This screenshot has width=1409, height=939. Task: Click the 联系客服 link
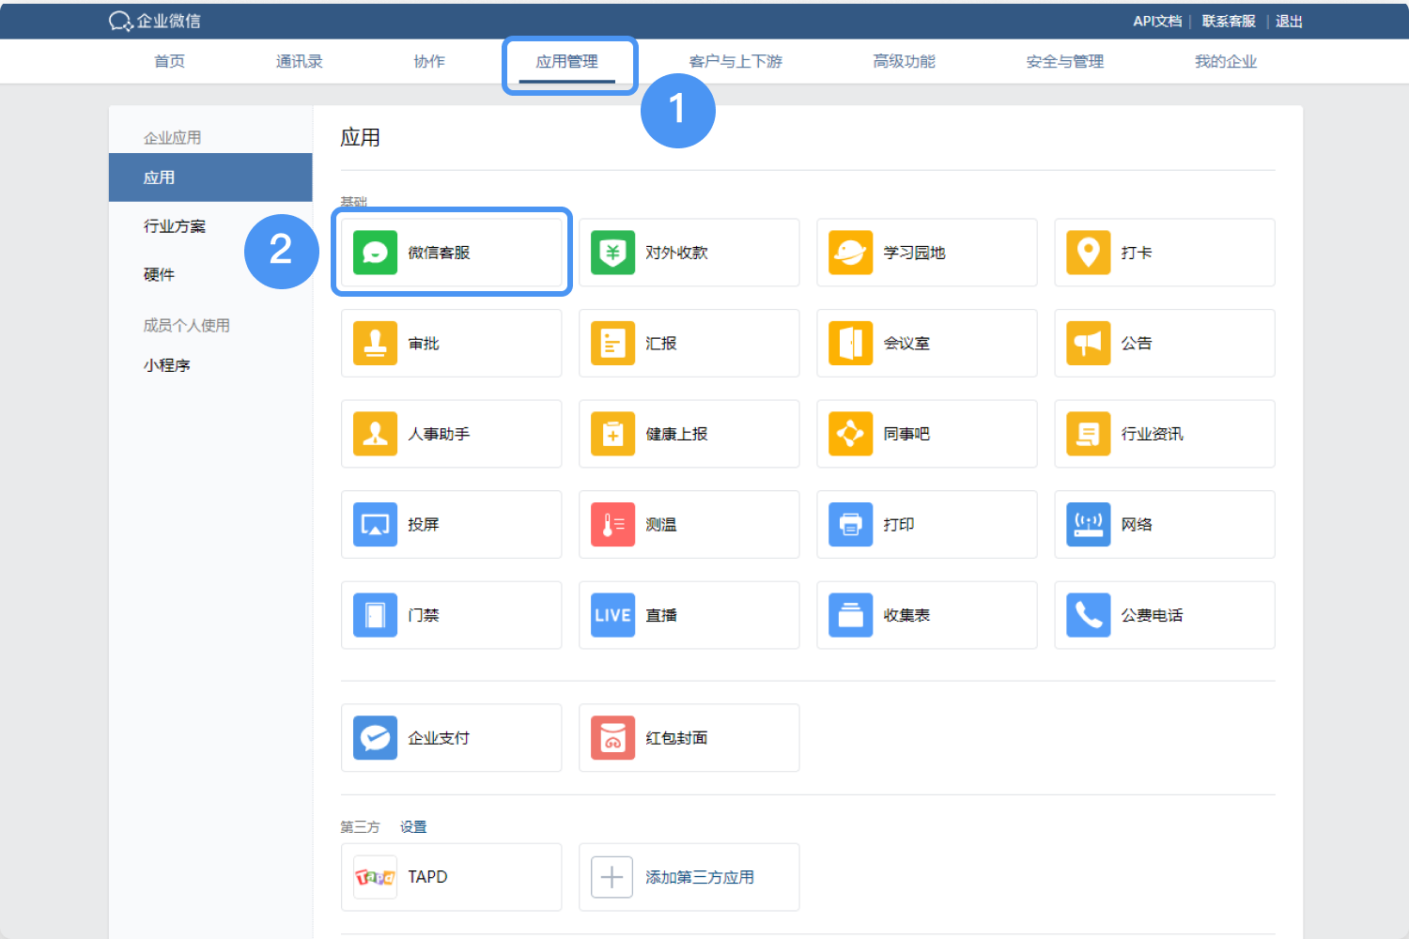tap(1229, 21)
